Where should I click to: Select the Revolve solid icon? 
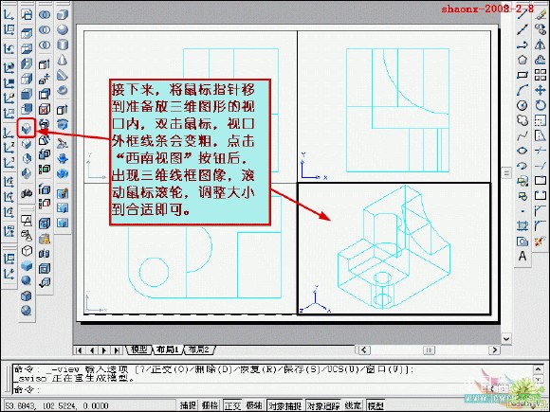click(63, 124)
